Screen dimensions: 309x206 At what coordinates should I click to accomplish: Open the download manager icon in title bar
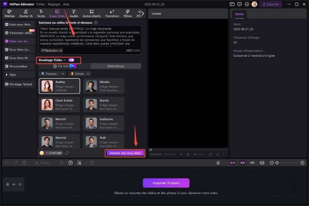point(247,4)
